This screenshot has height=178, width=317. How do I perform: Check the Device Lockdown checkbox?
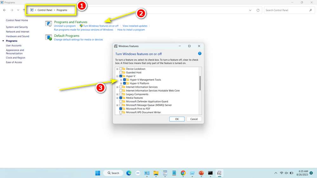(121, 69)
